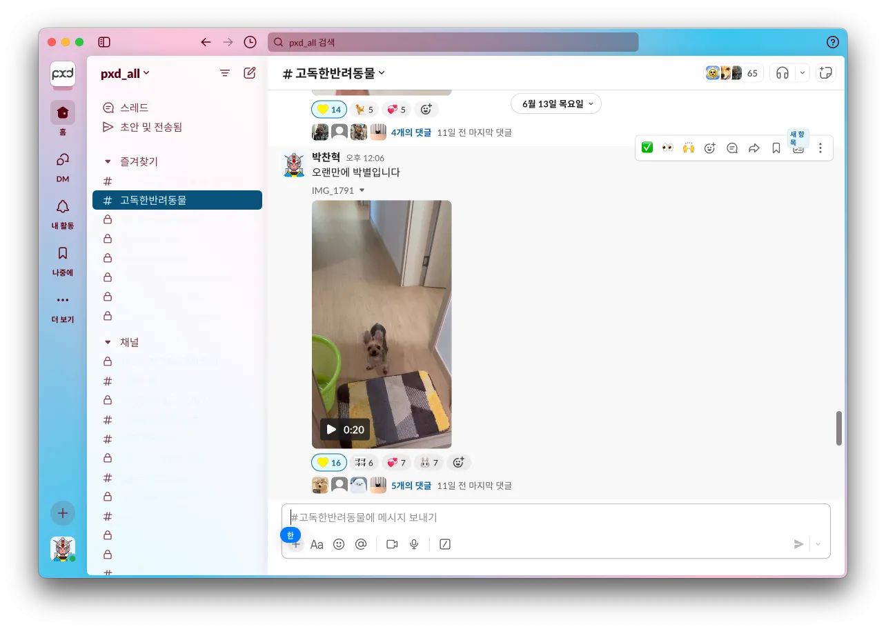The image size is (886, 629).
Task: Run a shortcut using the slash icon
Action: (444, 544)
